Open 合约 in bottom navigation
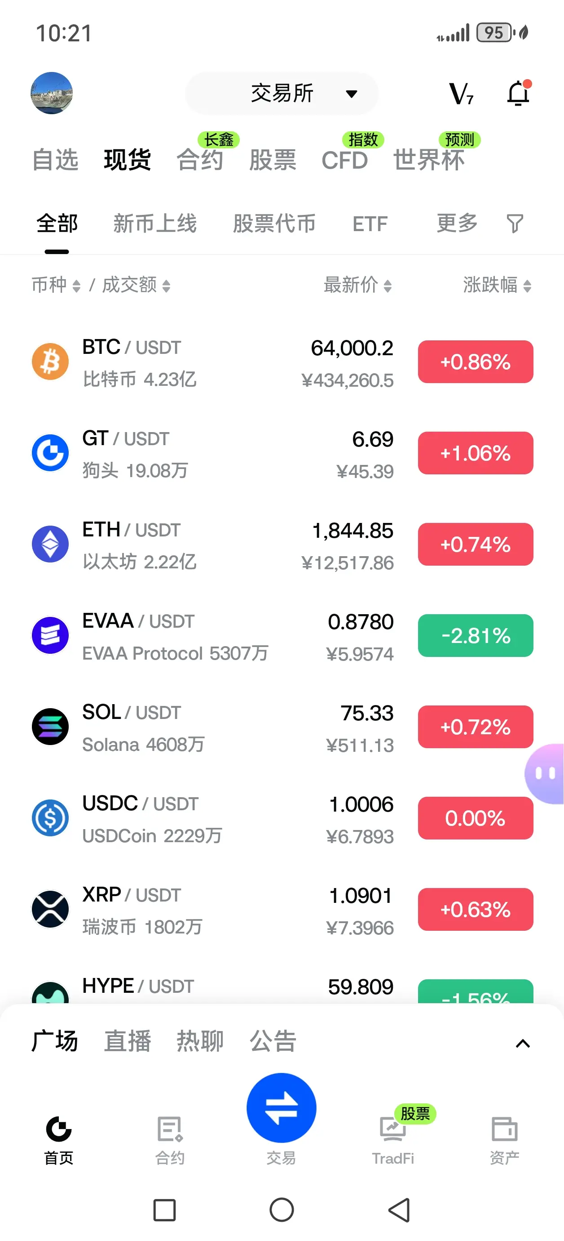Viewport: 564px width, 1241px height. (x=169, y=1140)
